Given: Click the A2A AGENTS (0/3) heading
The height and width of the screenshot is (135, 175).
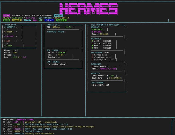Looking at the screenshot, I should 100,53.
